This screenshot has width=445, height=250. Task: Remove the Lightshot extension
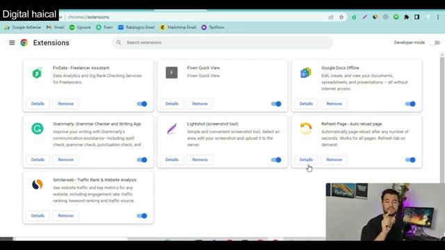coord(200,160)
